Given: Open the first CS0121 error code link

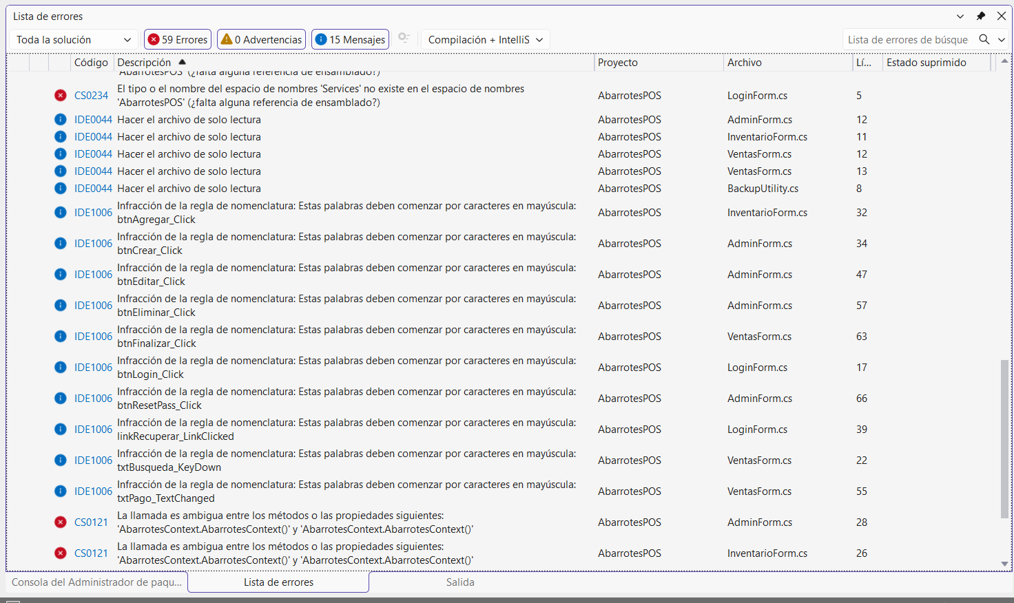Looking at the screenshot, I should pyautogui.click(x=91, y=522).
